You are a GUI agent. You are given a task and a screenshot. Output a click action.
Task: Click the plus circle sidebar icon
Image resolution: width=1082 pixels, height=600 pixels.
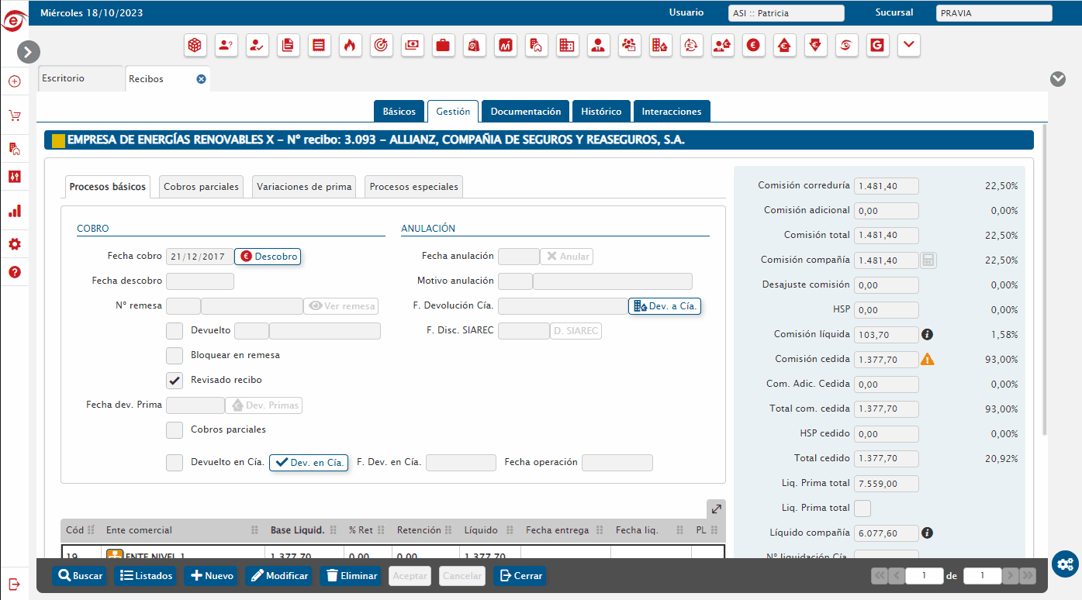point(14,81)
